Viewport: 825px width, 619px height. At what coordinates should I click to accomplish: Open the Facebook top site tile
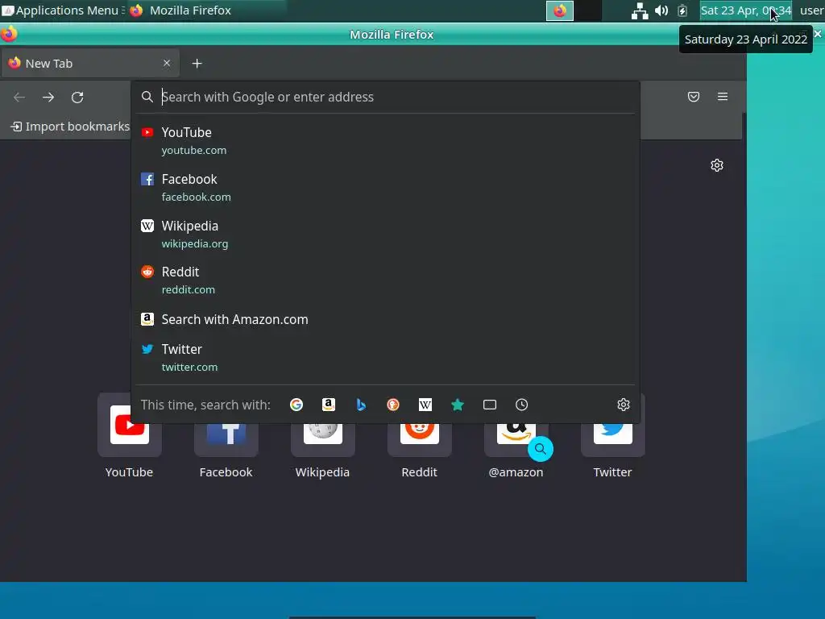(x=226, y=436)
